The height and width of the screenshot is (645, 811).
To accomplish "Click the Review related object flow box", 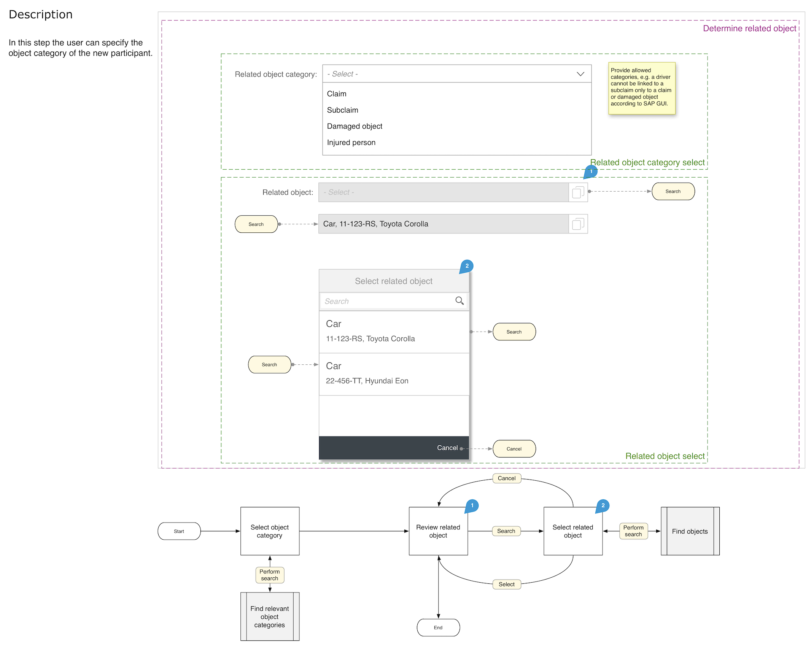I will (438, 531).
